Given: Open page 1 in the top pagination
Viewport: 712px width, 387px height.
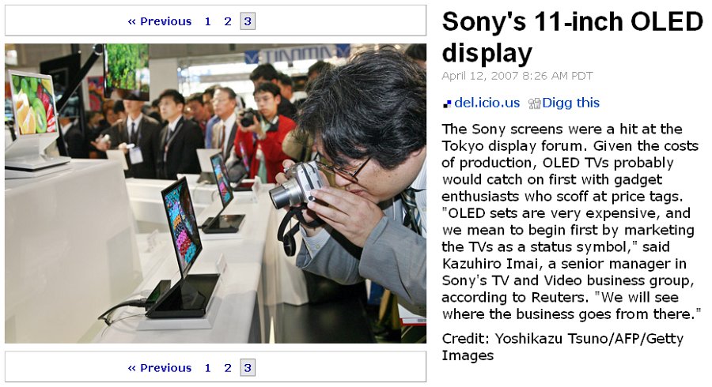Looking at the screenshot, I should pos(207,21).
